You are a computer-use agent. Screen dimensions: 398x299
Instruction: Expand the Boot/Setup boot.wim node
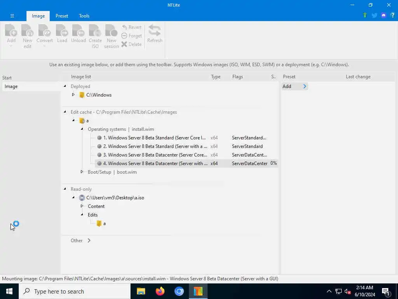[x=82, y=172]
